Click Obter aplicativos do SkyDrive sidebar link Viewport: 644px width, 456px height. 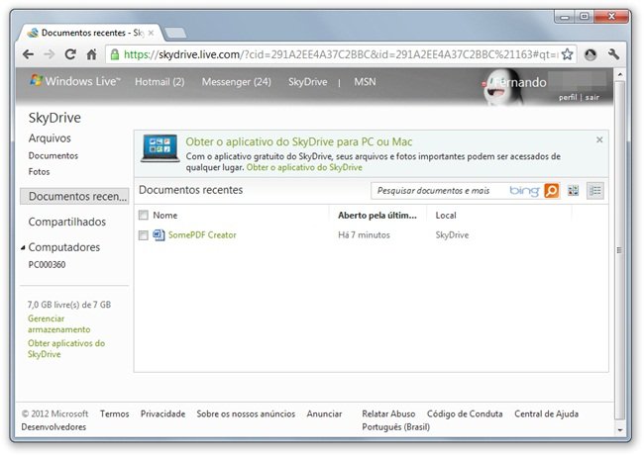click(x=66, y=348)
